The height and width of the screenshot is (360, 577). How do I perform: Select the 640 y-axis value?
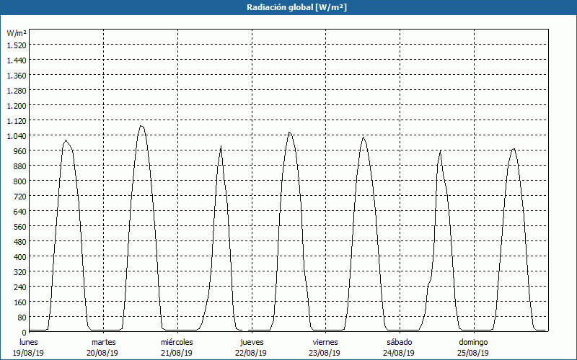[x=20, y=212]
